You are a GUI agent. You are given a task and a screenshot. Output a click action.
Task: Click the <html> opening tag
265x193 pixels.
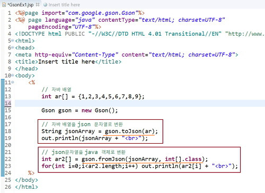[x=25, y=41]
